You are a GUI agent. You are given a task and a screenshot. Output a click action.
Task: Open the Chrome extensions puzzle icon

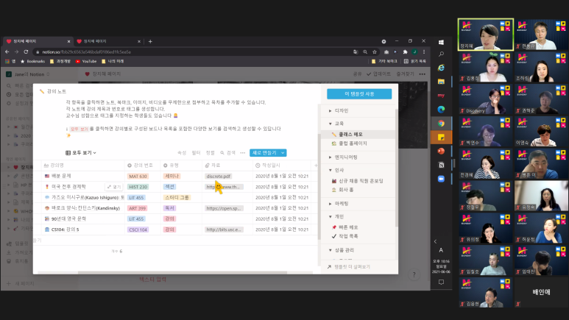[405, 52]
